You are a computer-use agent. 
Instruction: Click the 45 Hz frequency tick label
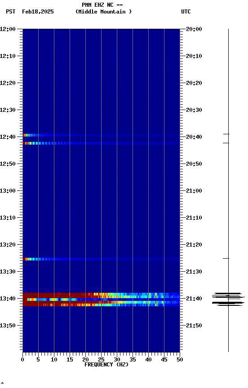[164, 360]
